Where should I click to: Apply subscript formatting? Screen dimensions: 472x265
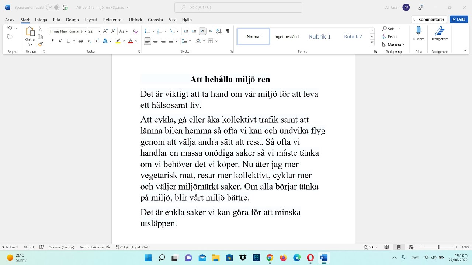(89, 41)
